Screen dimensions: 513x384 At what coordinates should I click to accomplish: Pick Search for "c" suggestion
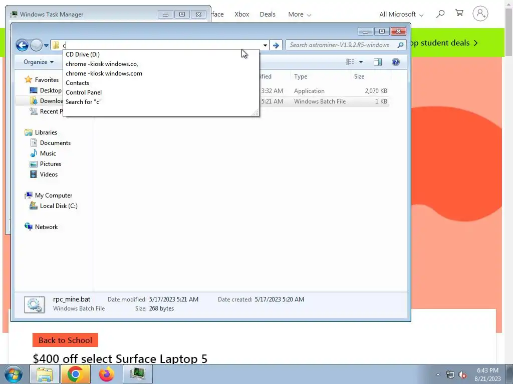161,102
